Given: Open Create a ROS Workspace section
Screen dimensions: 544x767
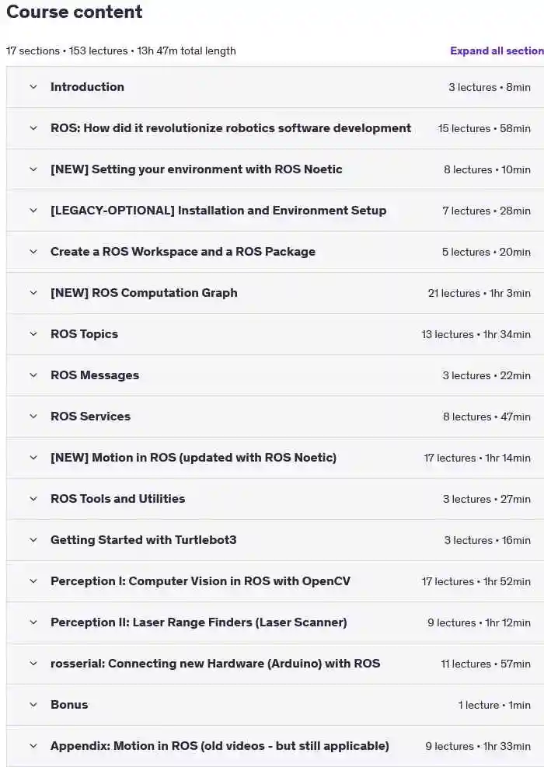Looking at the screenshot, I should (x=183, y=252).
